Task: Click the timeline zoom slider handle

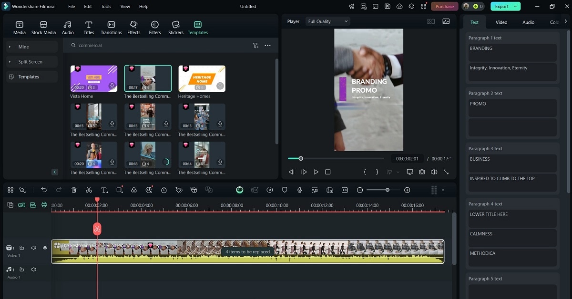Action: click(x=388, y=190)
